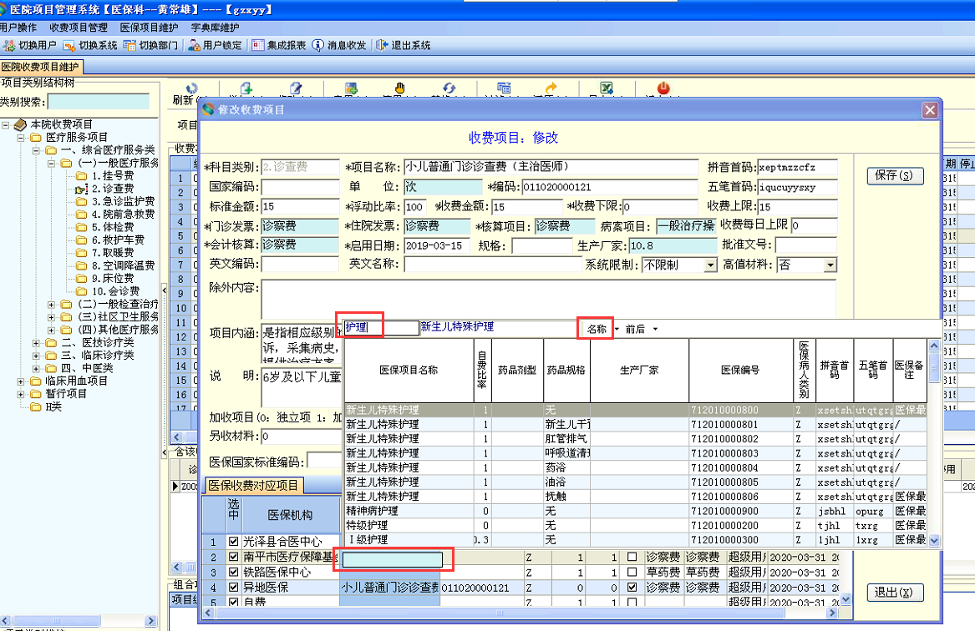975x631 pixels.
Task: Select 特级护理 row in results list
Action: click(x=636, y=526)
